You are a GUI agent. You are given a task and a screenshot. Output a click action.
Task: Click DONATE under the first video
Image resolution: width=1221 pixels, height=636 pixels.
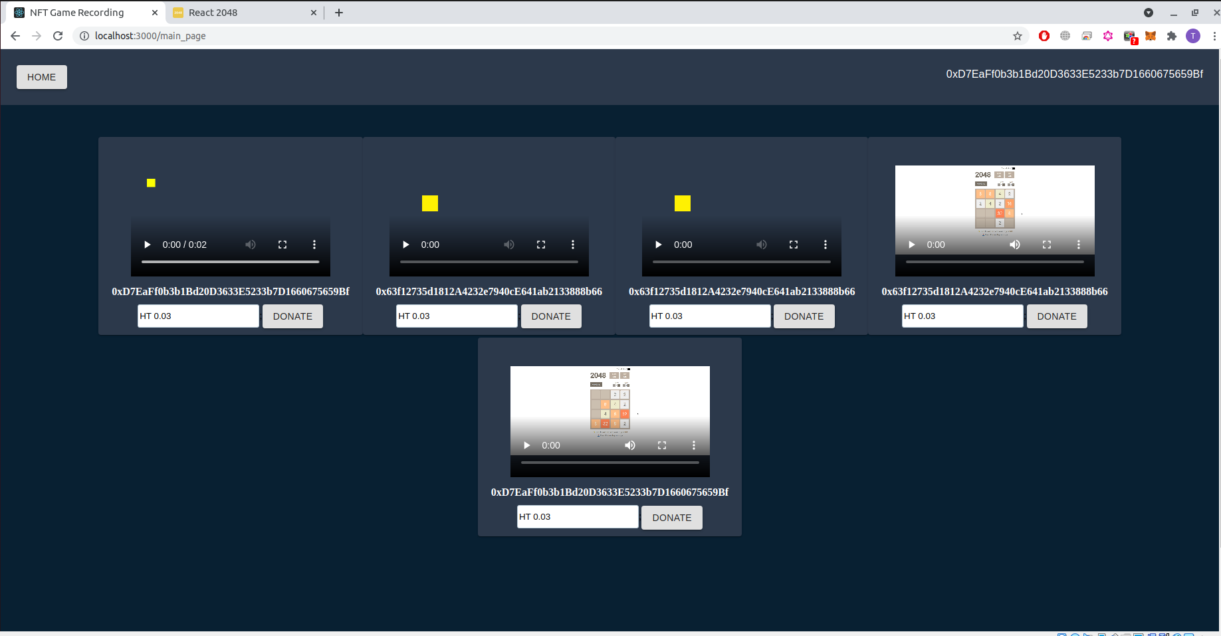click(x=292, y=316)
